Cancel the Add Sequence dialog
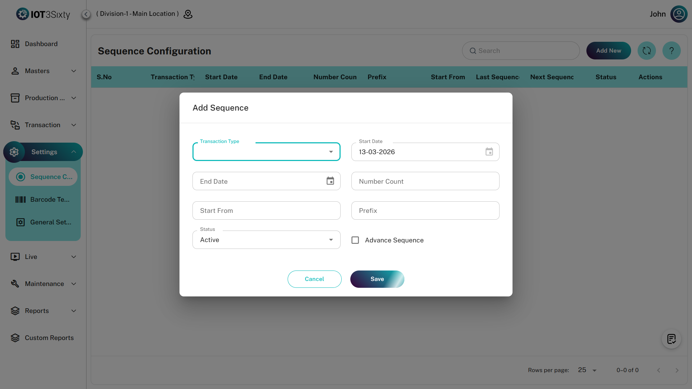The height and width of the screenshot is (389, 692). point(314,279)
